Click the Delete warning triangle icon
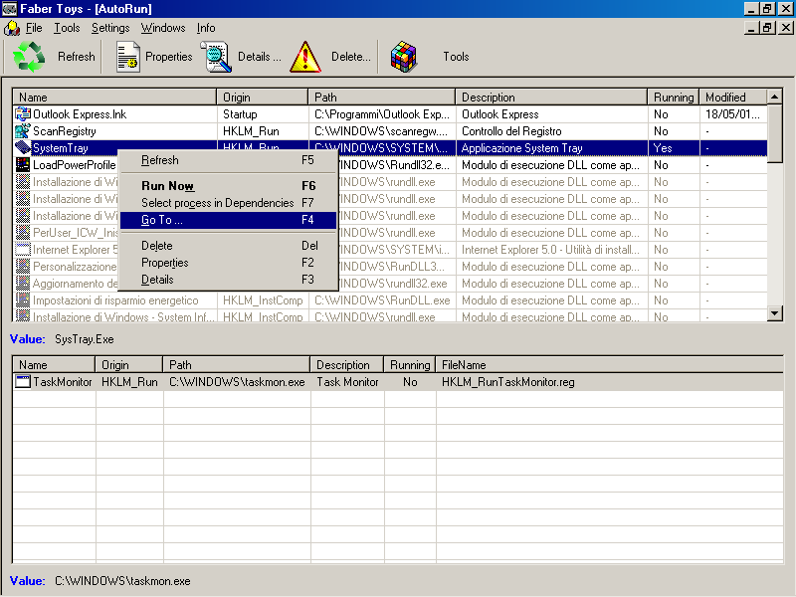This screenshot has height=597, width=796. 305,57
